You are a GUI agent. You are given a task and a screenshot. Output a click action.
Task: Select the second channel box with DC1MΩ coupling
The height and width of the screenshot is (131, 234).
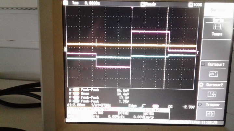click(x=106, y=113)
